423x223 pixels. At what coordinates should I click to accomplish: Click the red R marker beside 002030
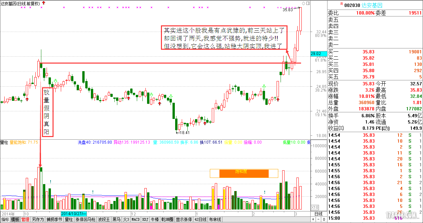pos(342,4)
